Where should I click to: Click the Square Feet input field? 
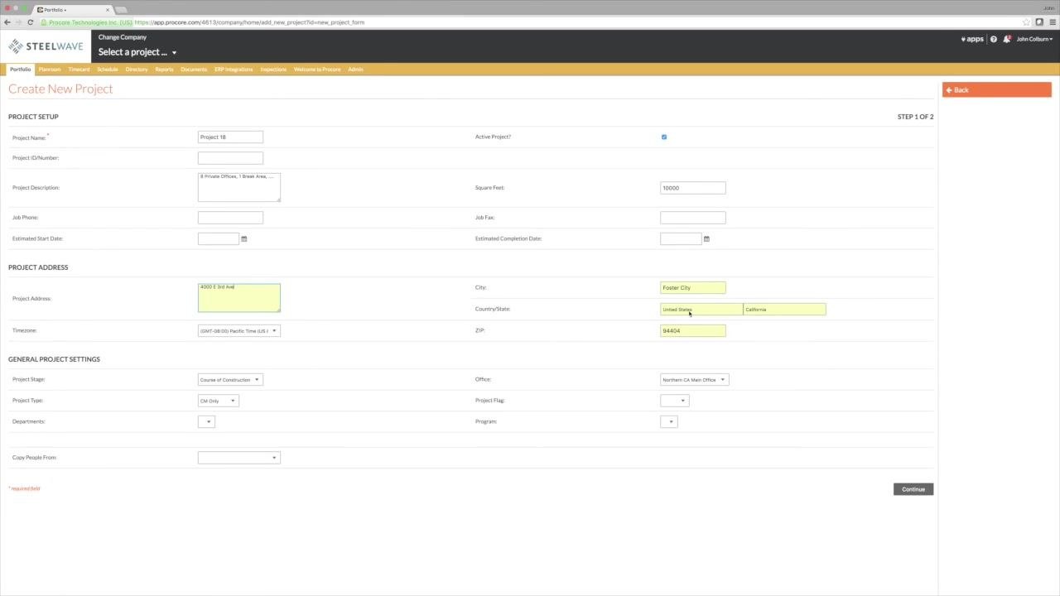pos(693,188)
